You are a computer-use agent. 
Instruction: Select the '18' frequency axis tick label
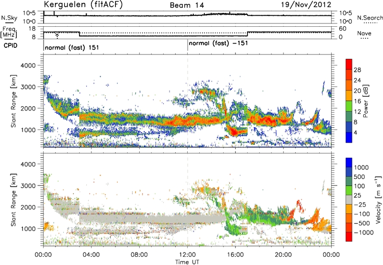point(32,29)
